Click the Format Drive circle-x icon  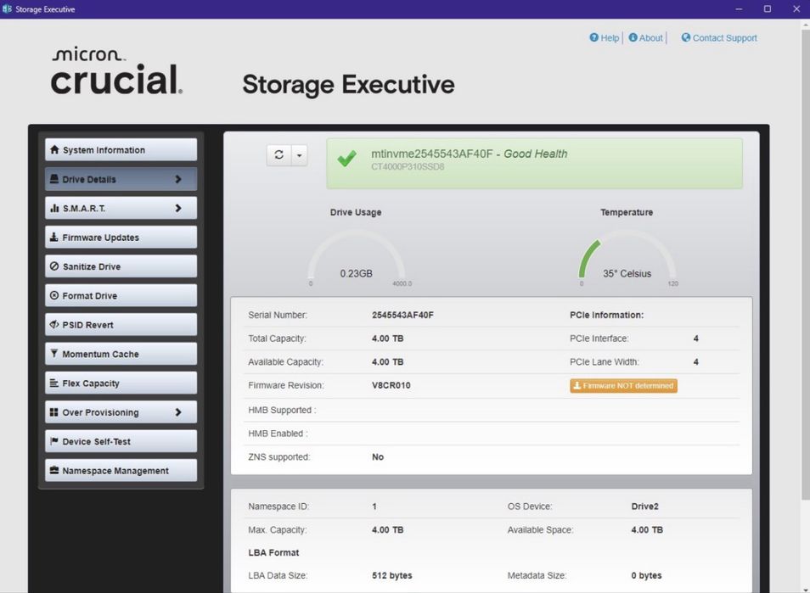pos(53,295)
